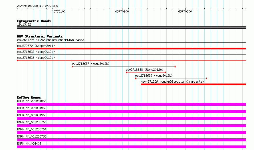Click the 45770100 ruler position label
Image resolution: width=254 pixels, height=150 pixels.
(x=59, y=11)
